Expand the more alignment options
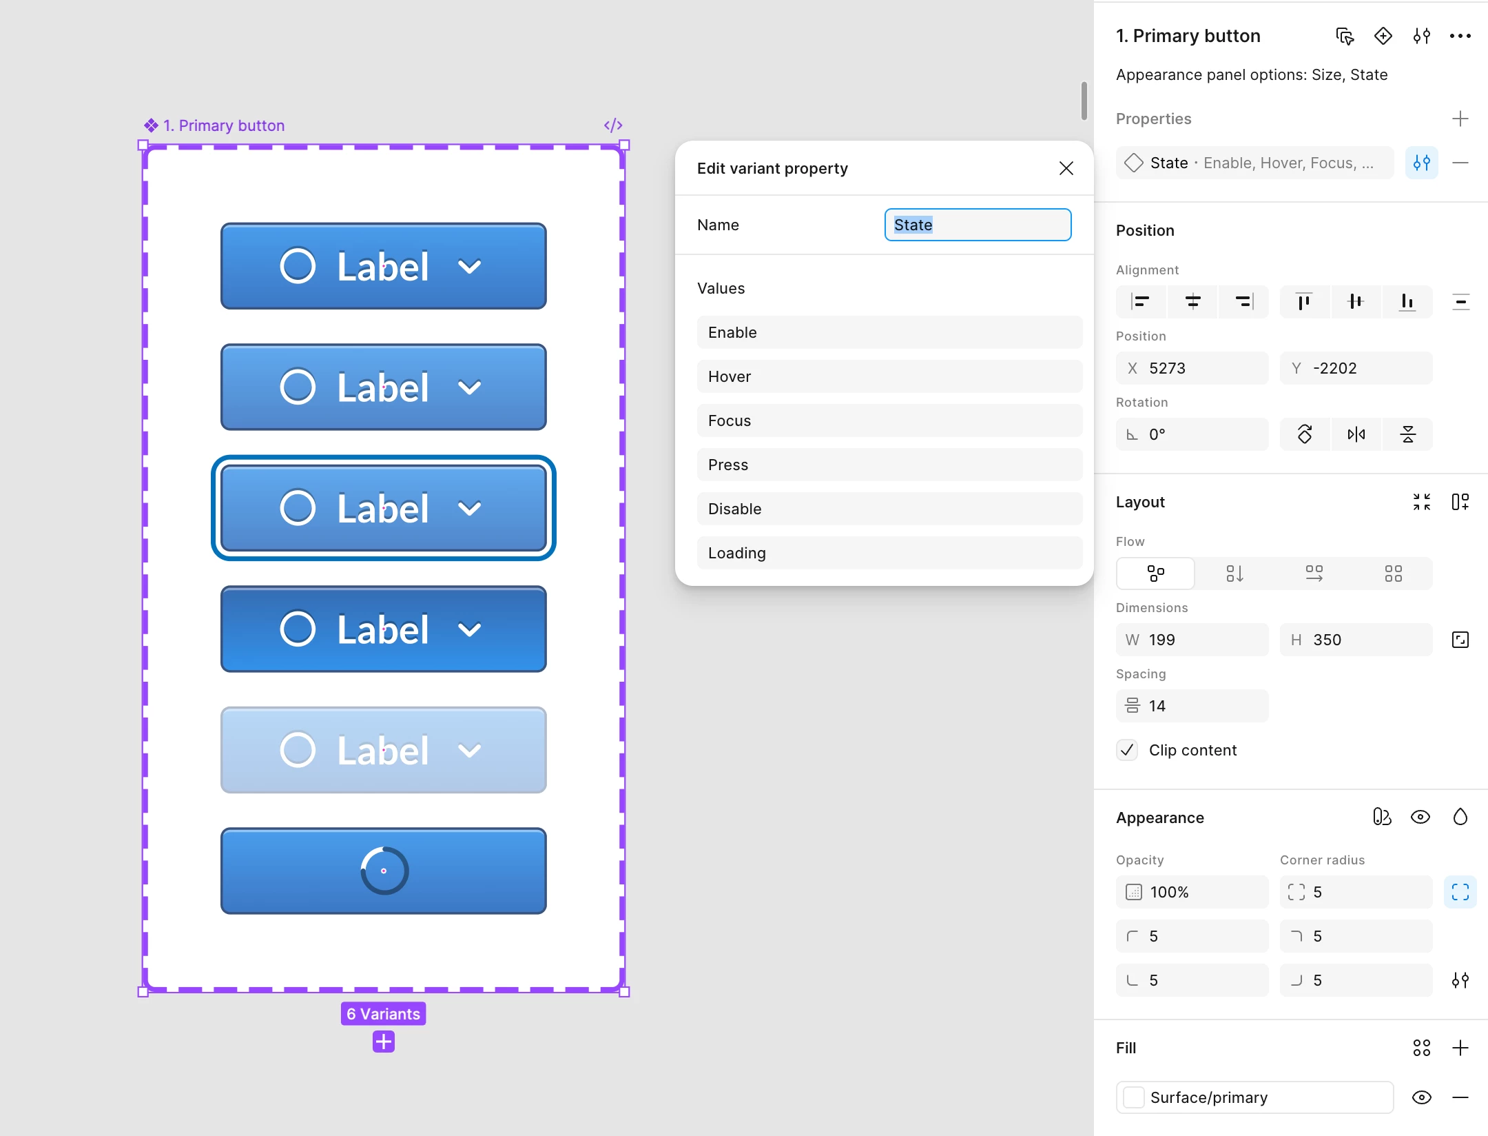Screen dimensions: 1488x1136 [x=1460, y=301]
